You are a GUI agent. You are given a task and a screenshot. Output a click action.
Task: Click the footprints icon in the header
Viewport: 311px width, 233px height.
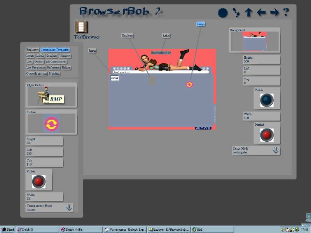click(236, 12)
